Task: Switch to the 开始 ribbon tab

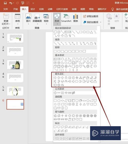Action: [15, 9]
